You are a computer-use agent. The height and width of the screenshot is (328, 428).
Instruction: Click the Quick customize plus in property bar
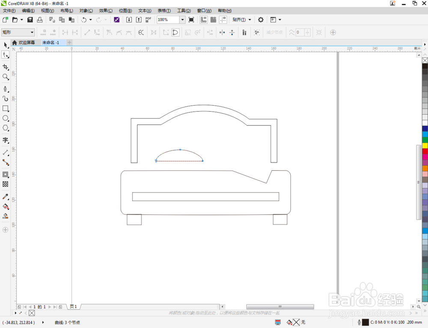pos(333,33)
